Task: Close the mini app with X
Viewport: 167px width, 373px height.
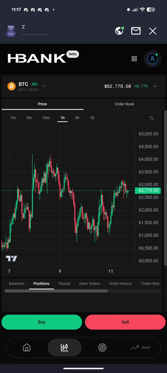Action: 152,31
